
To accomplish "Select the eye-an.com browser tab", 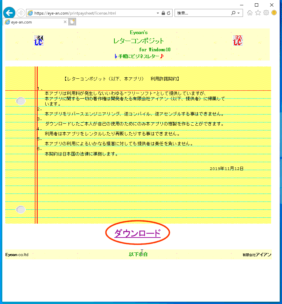I will click(x=36, y=22).
